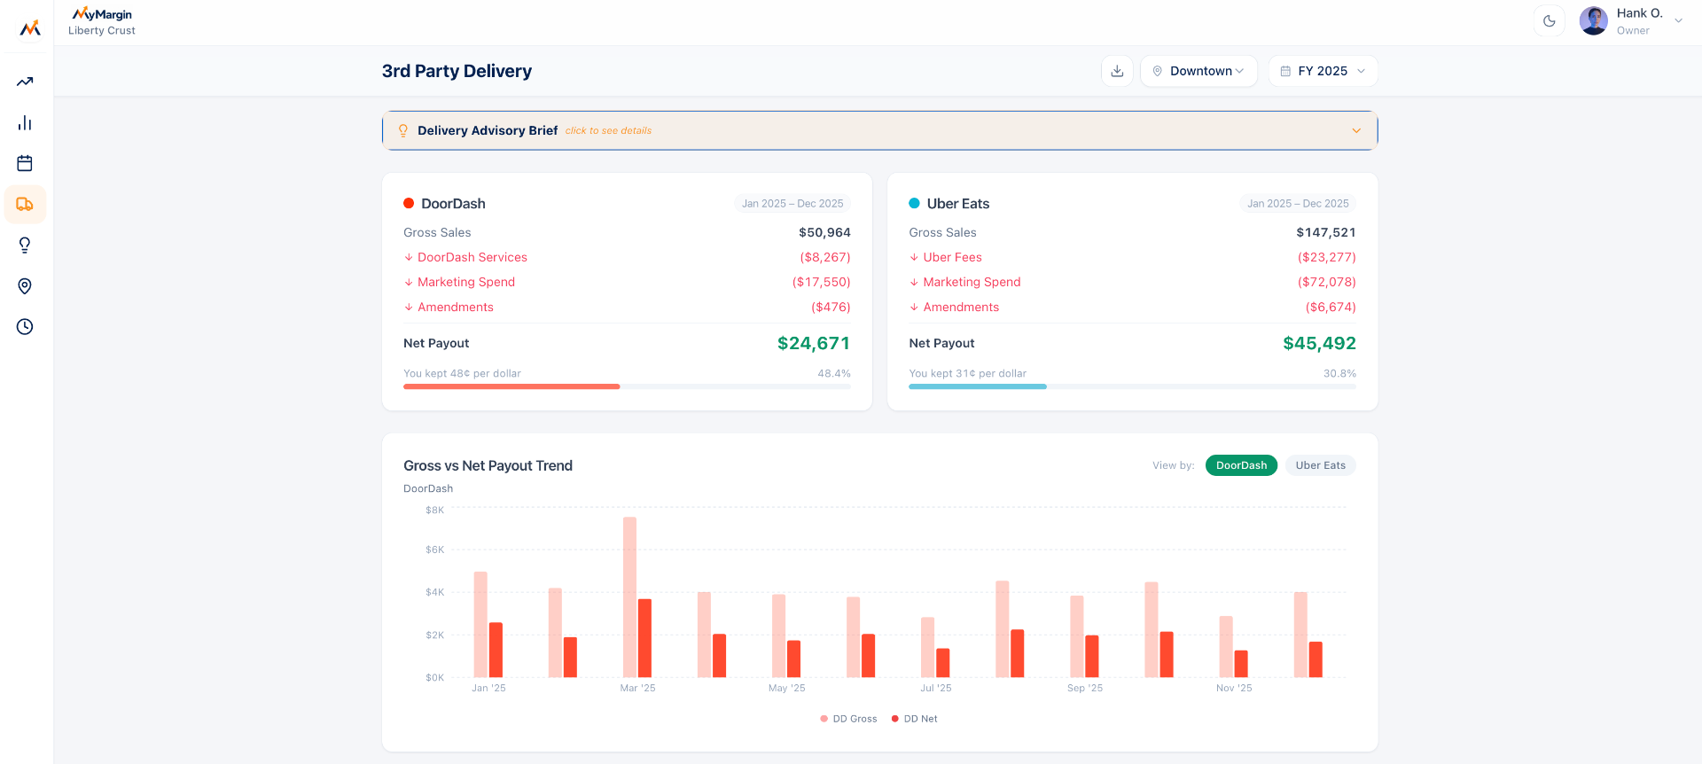Image resolution: width=1702 pixels, height=764 pixels.
Task: Click Uber Eats Jan 2025 – Dec 2025 date badge
Action: (x=1298, y=203)
